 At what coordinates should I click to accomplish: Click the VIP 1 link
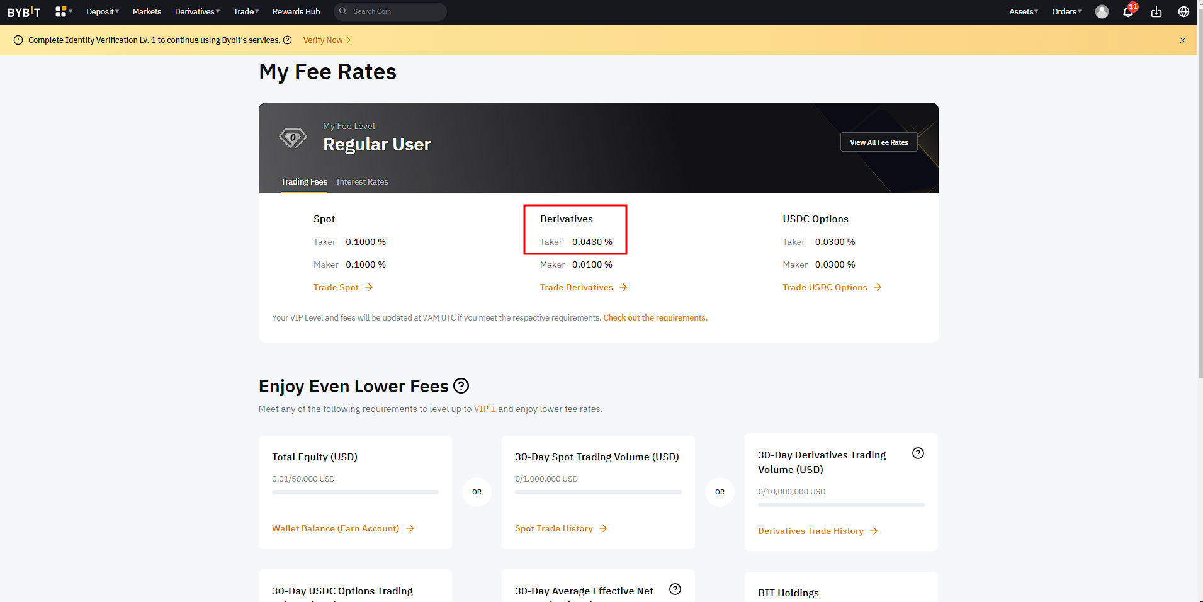click(485, 409)
